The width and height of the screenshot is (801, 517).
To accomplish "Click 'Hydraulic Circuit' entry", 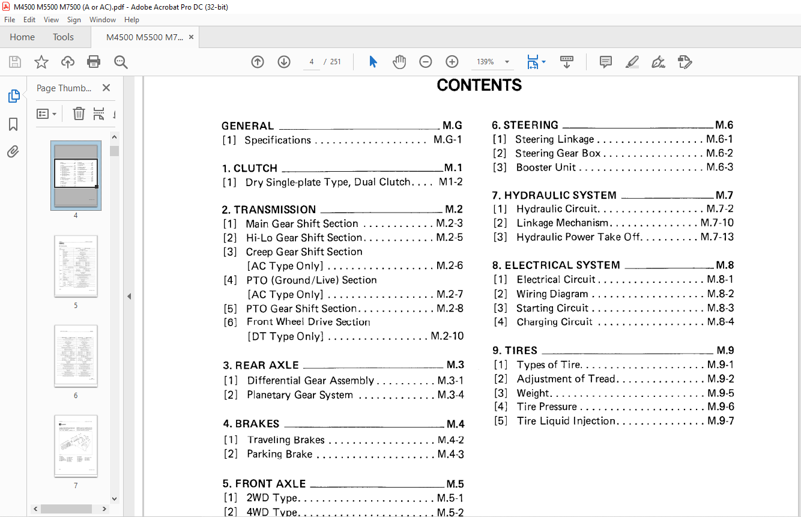I will tap(557, 209).
